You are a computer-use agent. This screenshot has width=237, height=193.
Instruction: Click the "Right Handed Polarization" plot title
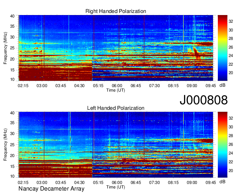click(116, 11)
